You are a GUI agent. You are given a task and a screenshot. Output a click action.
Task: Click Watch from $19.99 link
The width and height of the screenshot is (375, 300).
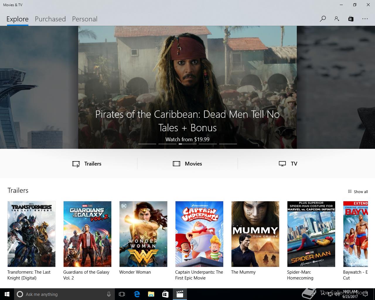click(187, 139)
